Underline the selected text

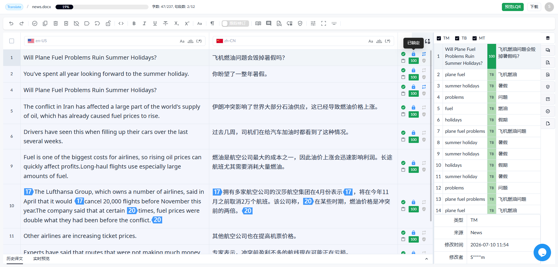tap(155, 24)
